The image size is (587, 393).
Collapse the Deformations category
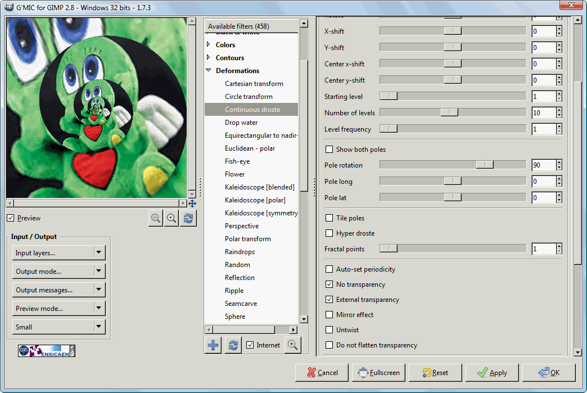click(209, 70)
